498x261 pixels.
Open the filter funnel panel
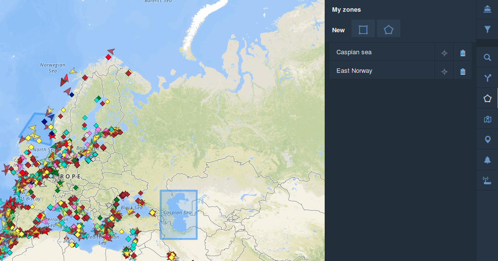click(487, 29)
